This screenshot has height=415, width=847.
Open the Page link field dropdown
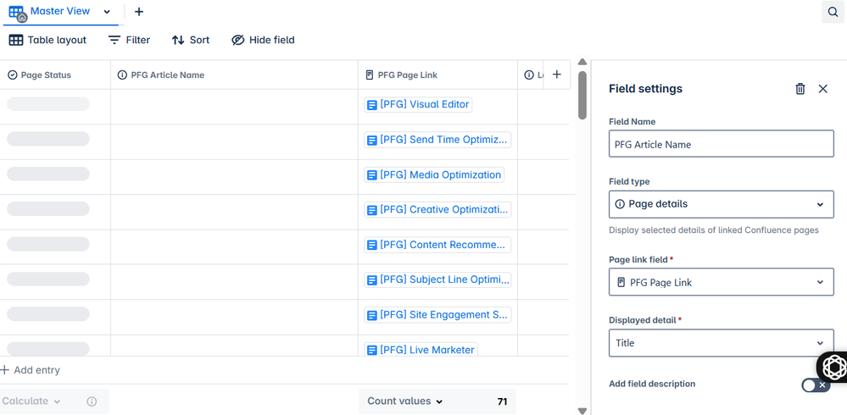(721, 282)
